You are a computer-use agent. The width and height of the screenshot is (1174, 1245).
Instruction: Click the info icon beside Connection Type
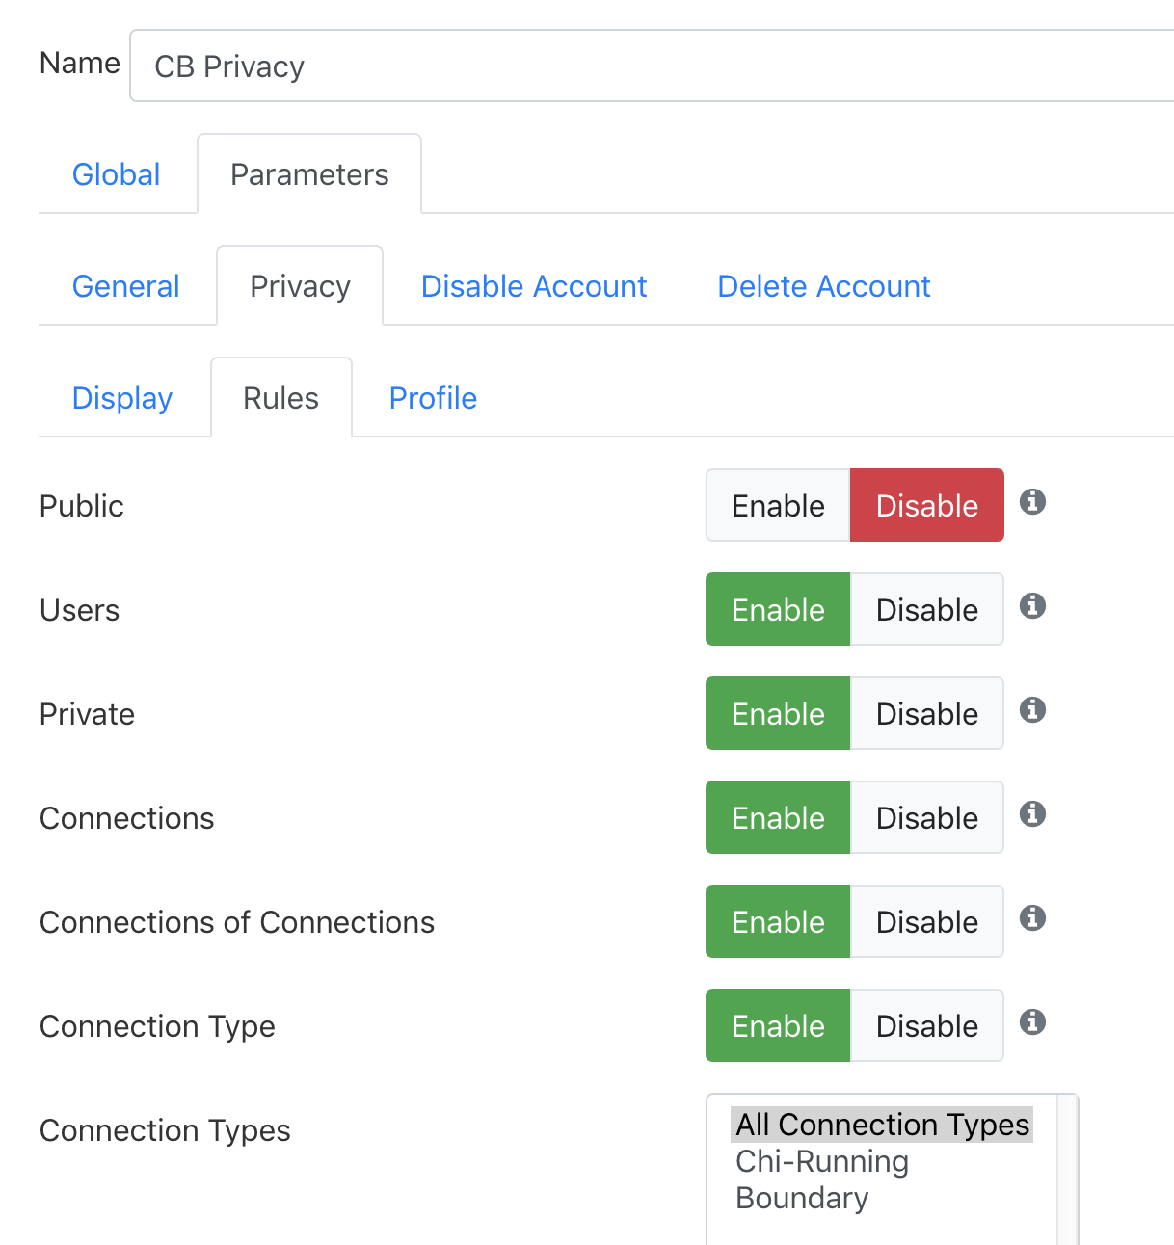coord(1032,1022)
